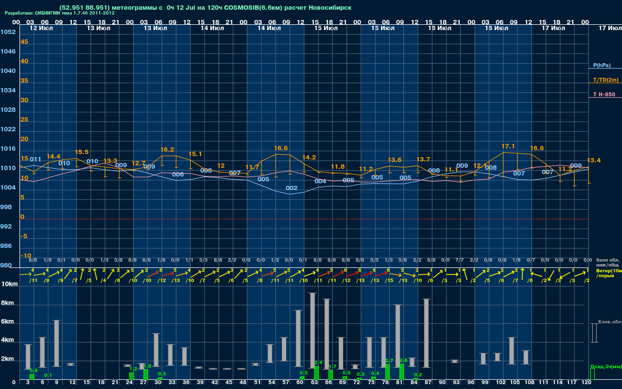Click the gray cloud bar above hour 87
This screenshot has height=389, width=622.
pyautogui.click(x=427, y=333)
